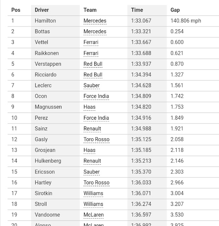Open Ferrari link beside Raikkonen

[x=91, y=53]
